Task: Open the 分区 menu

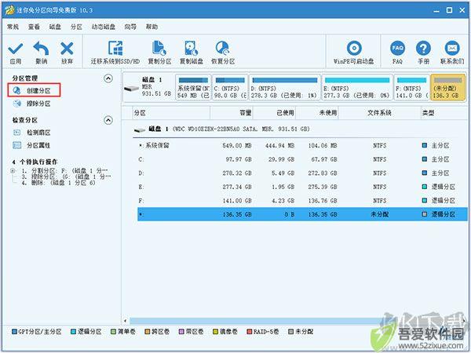Action: coord(76,27)
